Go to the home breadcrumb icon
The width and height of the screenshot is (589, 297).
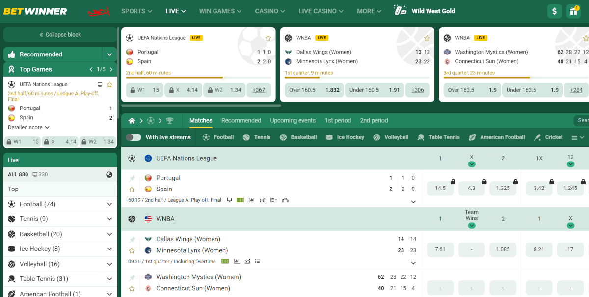(132, 121)
